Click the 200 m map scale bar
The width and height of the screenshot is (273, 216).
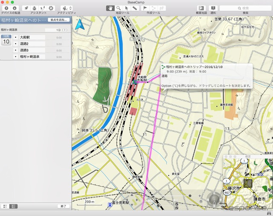(90, 203)
